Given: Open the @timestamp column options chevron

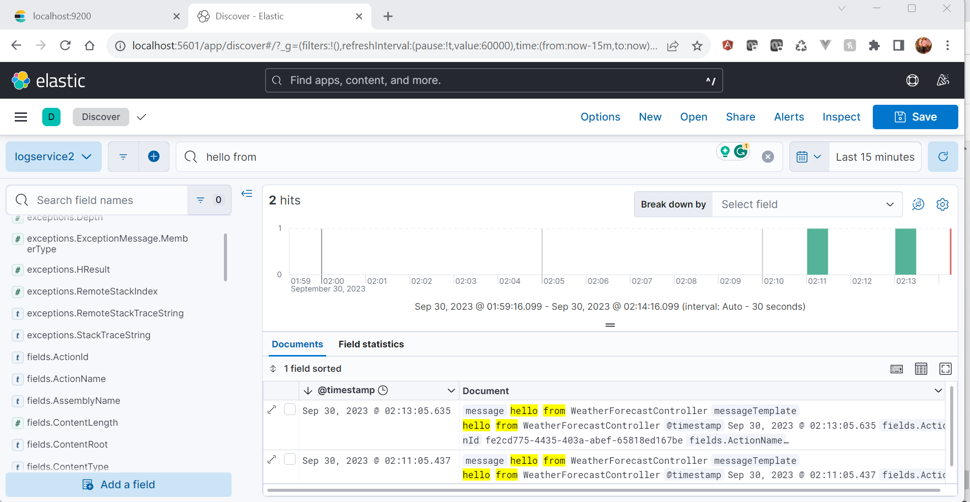Looking at the screenshot, I should (x=451, y=390).
